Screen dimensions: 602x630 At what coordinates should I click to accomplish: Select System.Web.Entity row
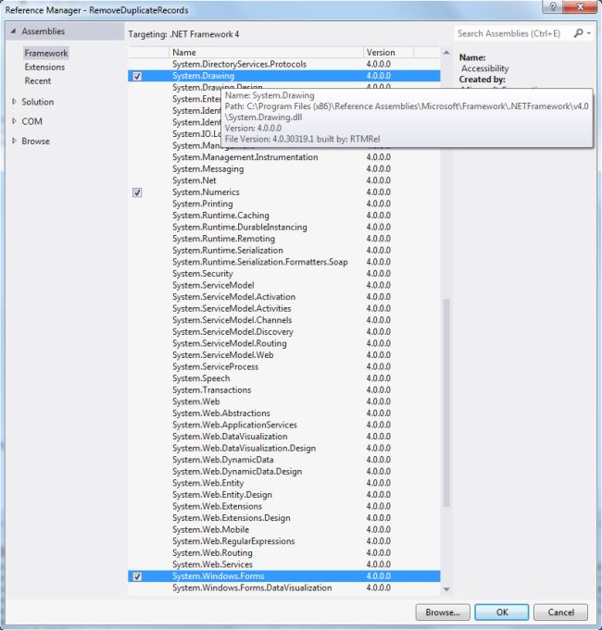[x=284, y=484]
